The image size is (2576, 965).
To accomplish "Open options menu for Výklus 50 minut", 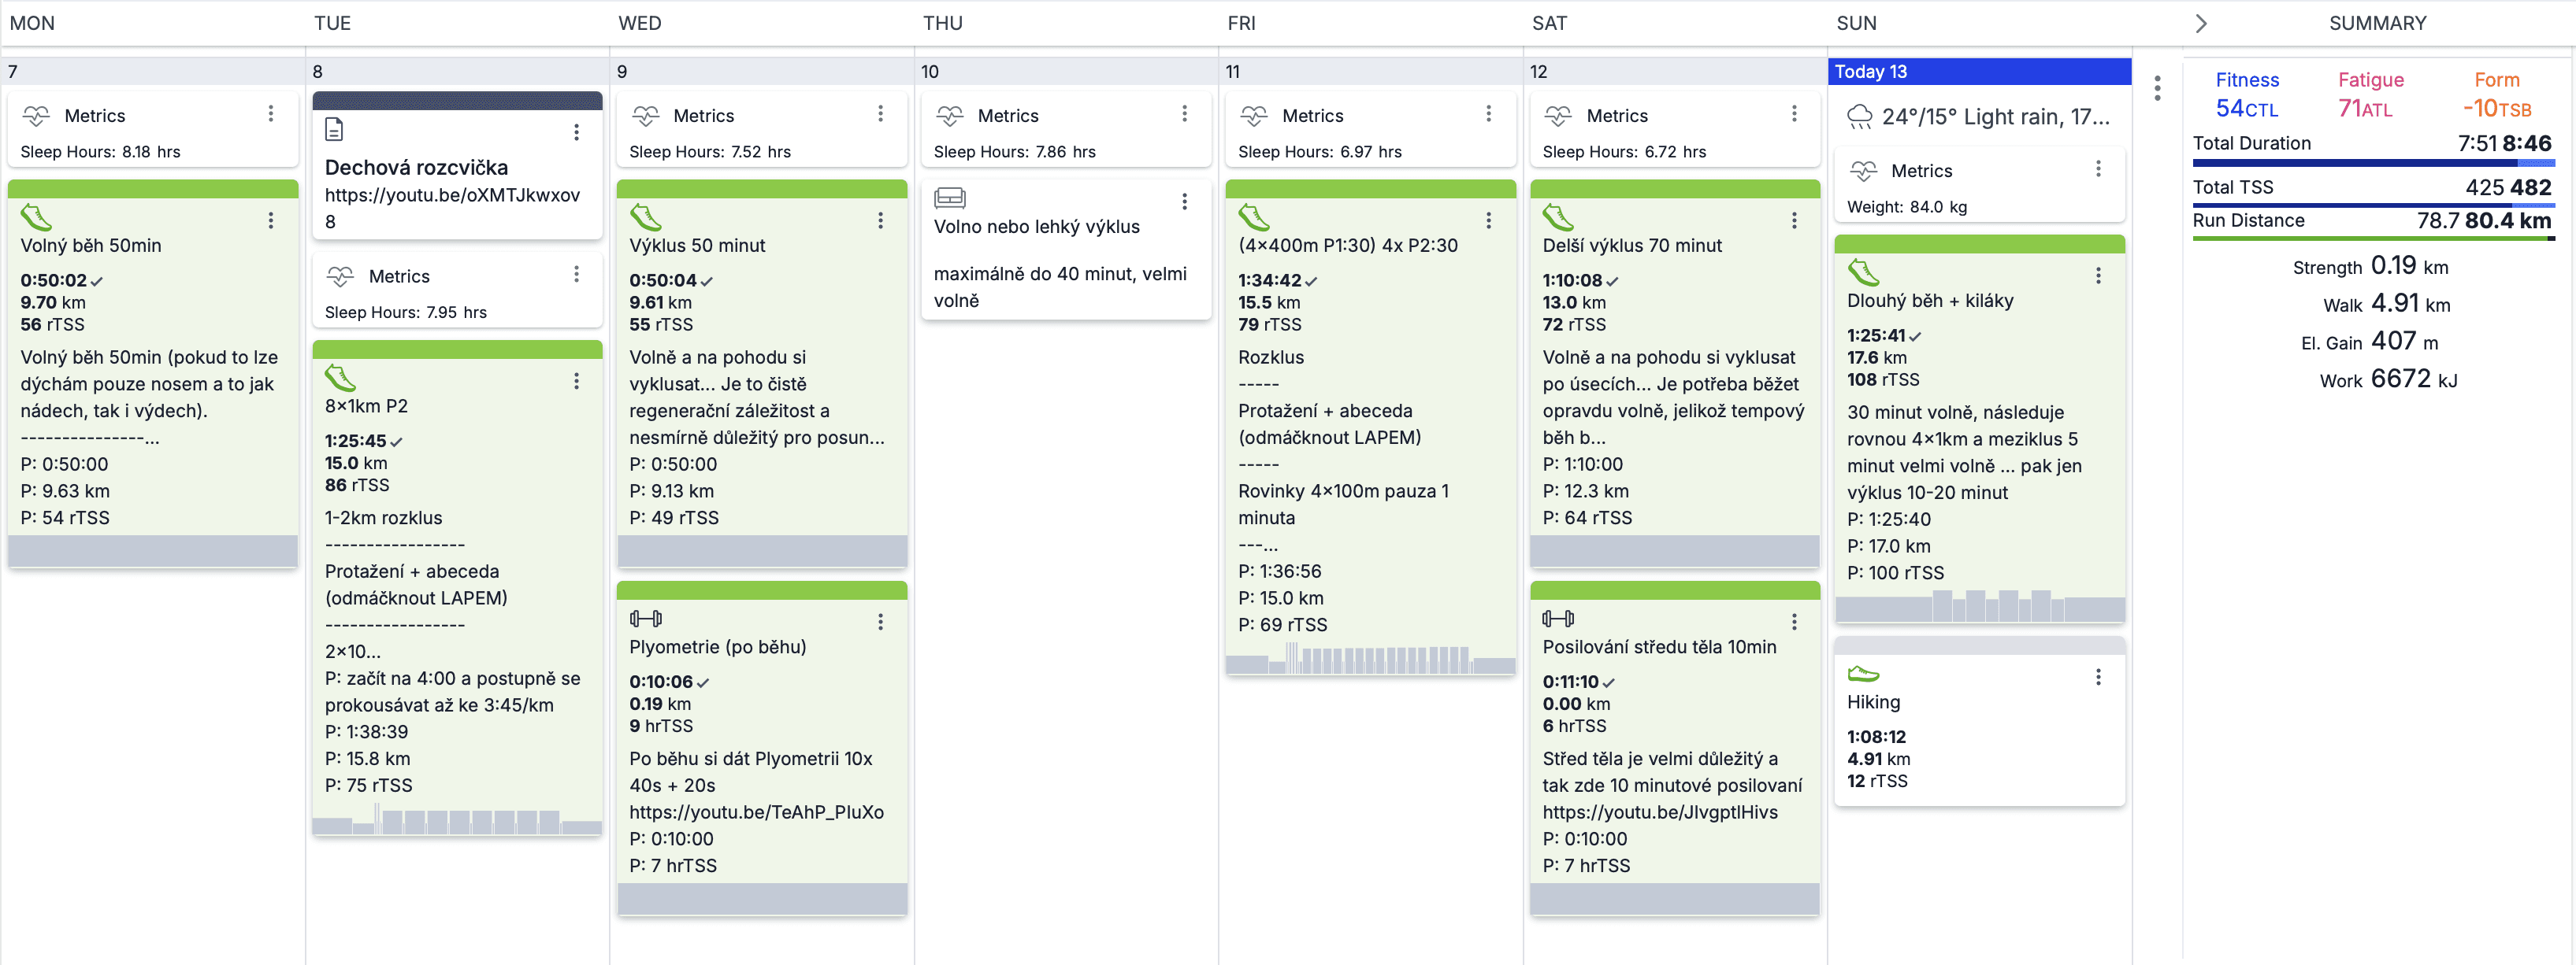I will click(880, 220).
